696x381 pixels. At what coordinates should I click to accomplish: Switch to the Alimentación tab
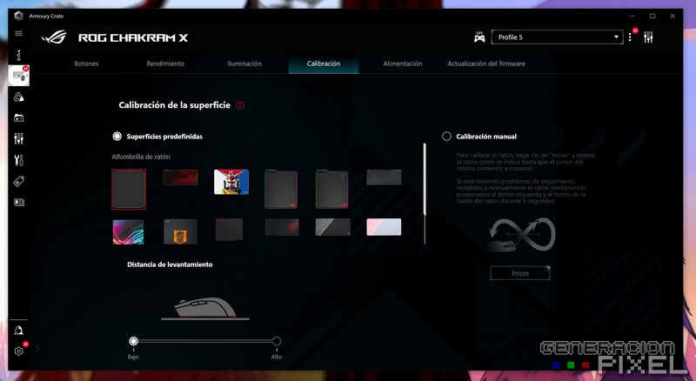tap(403, 63)
